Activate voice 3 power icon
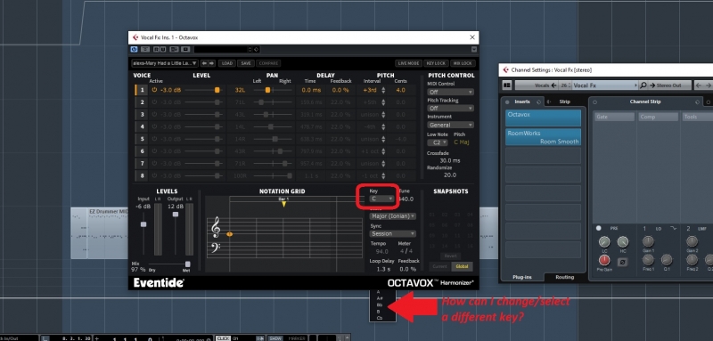Screen dimensions: 713x341 (x=154, y=115)
